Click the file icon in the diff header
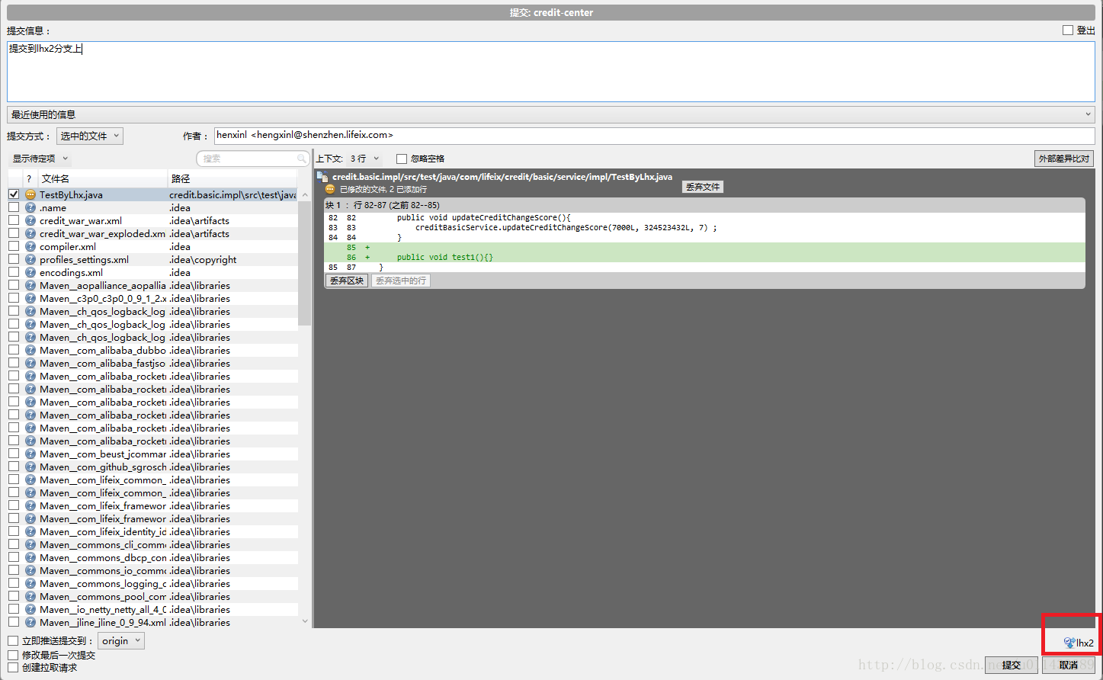The width and height of the screenshot is (1103, 680). point(322,177)
